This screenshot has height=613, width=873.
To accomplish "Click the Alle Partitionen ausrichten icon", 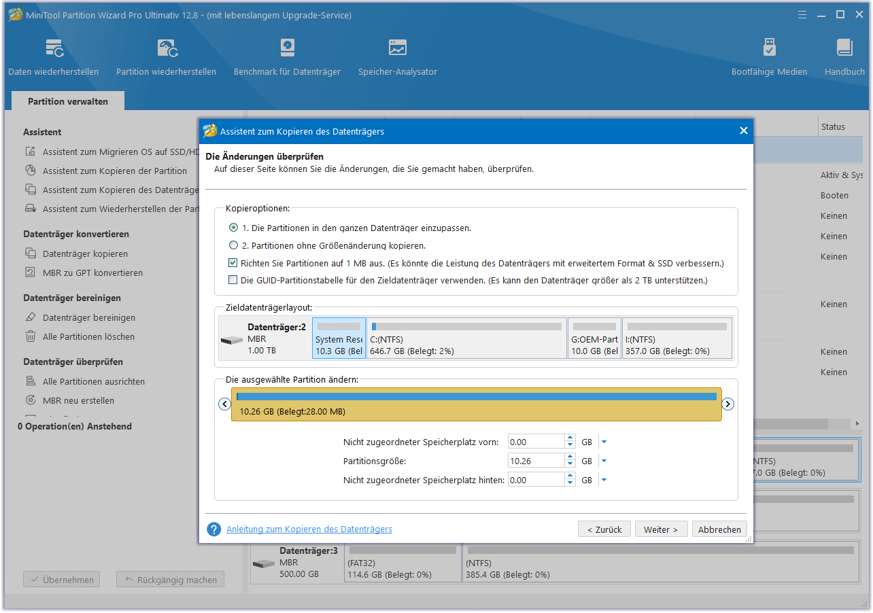I will (x=31, y=381).
